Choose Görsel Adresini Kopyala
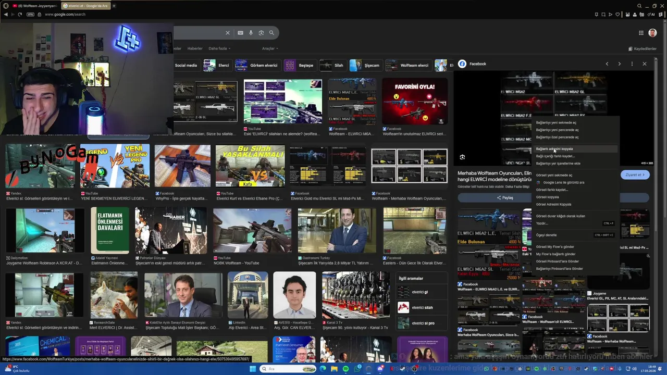The width and height of the screenshot is (667, 375). click(x=553, y=204)
